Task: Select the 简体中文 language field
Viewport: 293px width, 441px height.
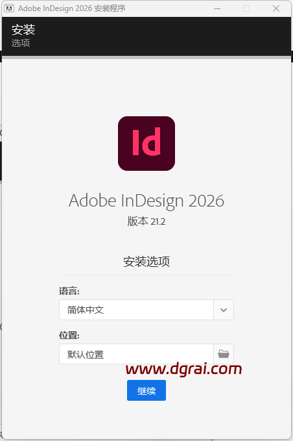Action: click(136, 310)
